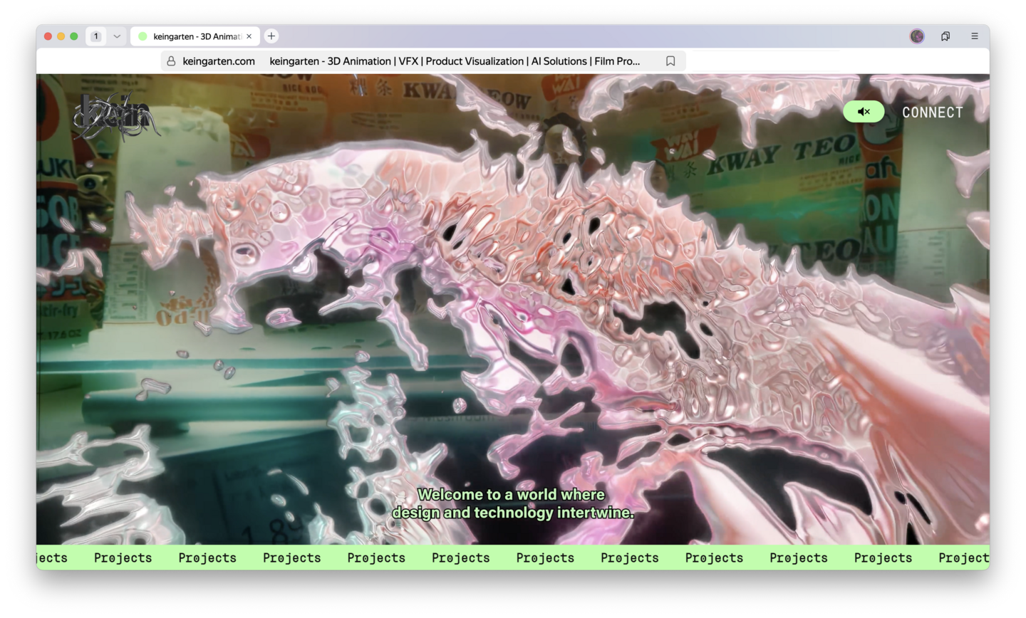This screenshot has width=1026, height=618.
Task: Minimize the window with the yellow button
Action: click(x=61, y=36)
